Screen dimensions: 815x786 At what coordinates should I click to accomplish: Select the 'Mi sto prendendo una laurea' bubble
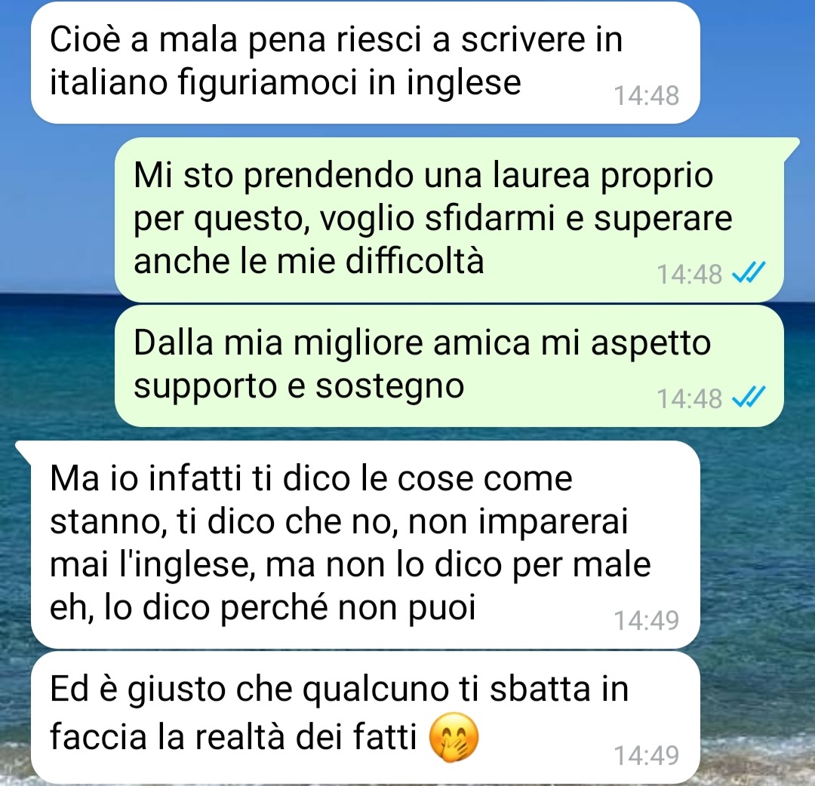coord(449,220)
